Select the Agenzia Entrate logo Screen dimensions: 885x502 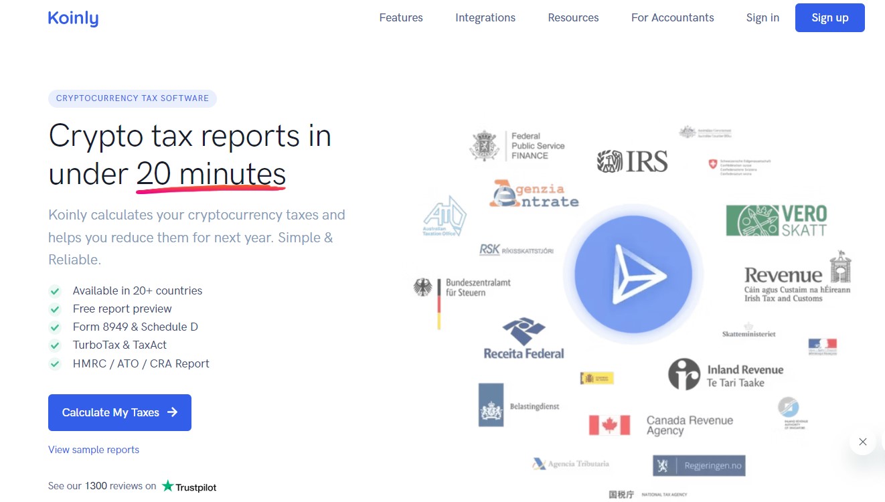pyautogui.click(x=534, y=194)
